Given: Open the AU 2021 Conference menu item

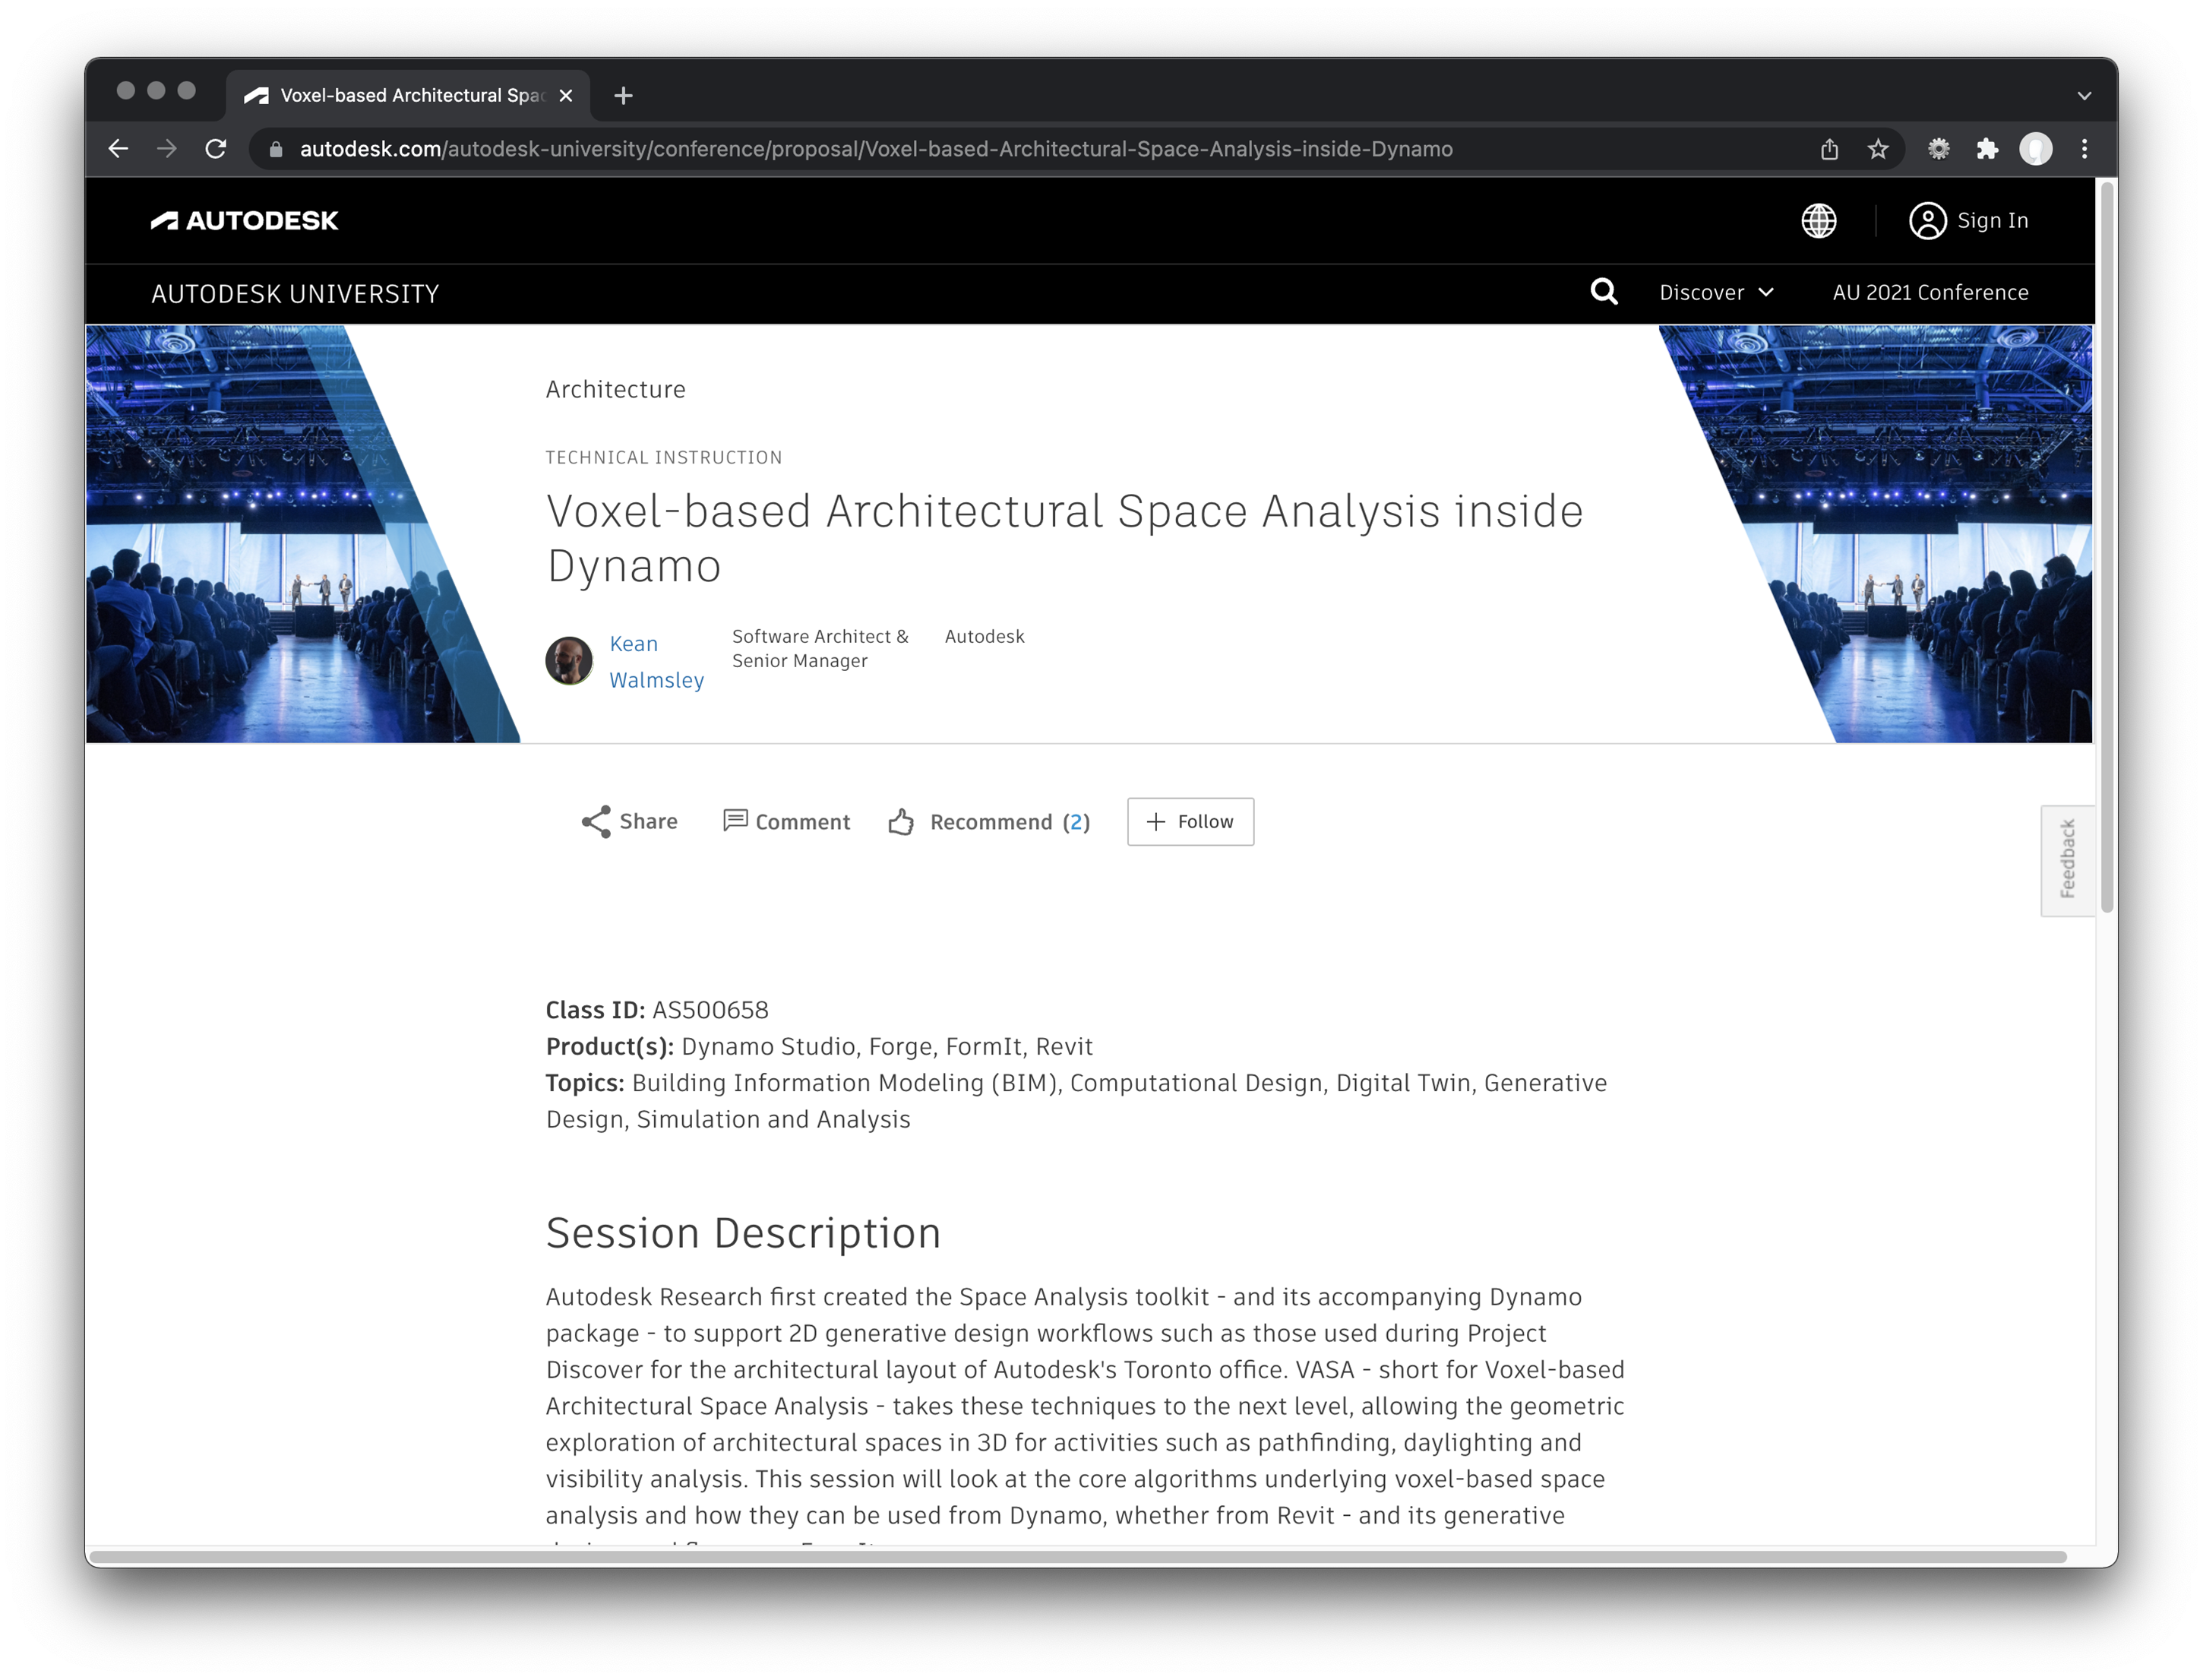Looking at the screenshot, I should pyautogui.click(x=1929, y=292).
